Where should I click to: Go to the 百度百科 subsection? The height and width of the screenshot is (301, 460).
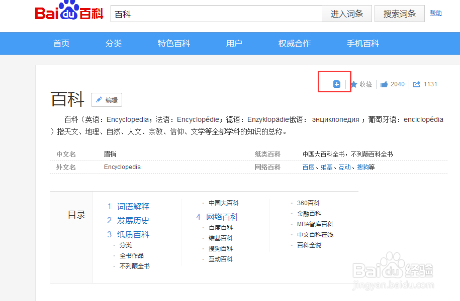click(x=221, y=228)
